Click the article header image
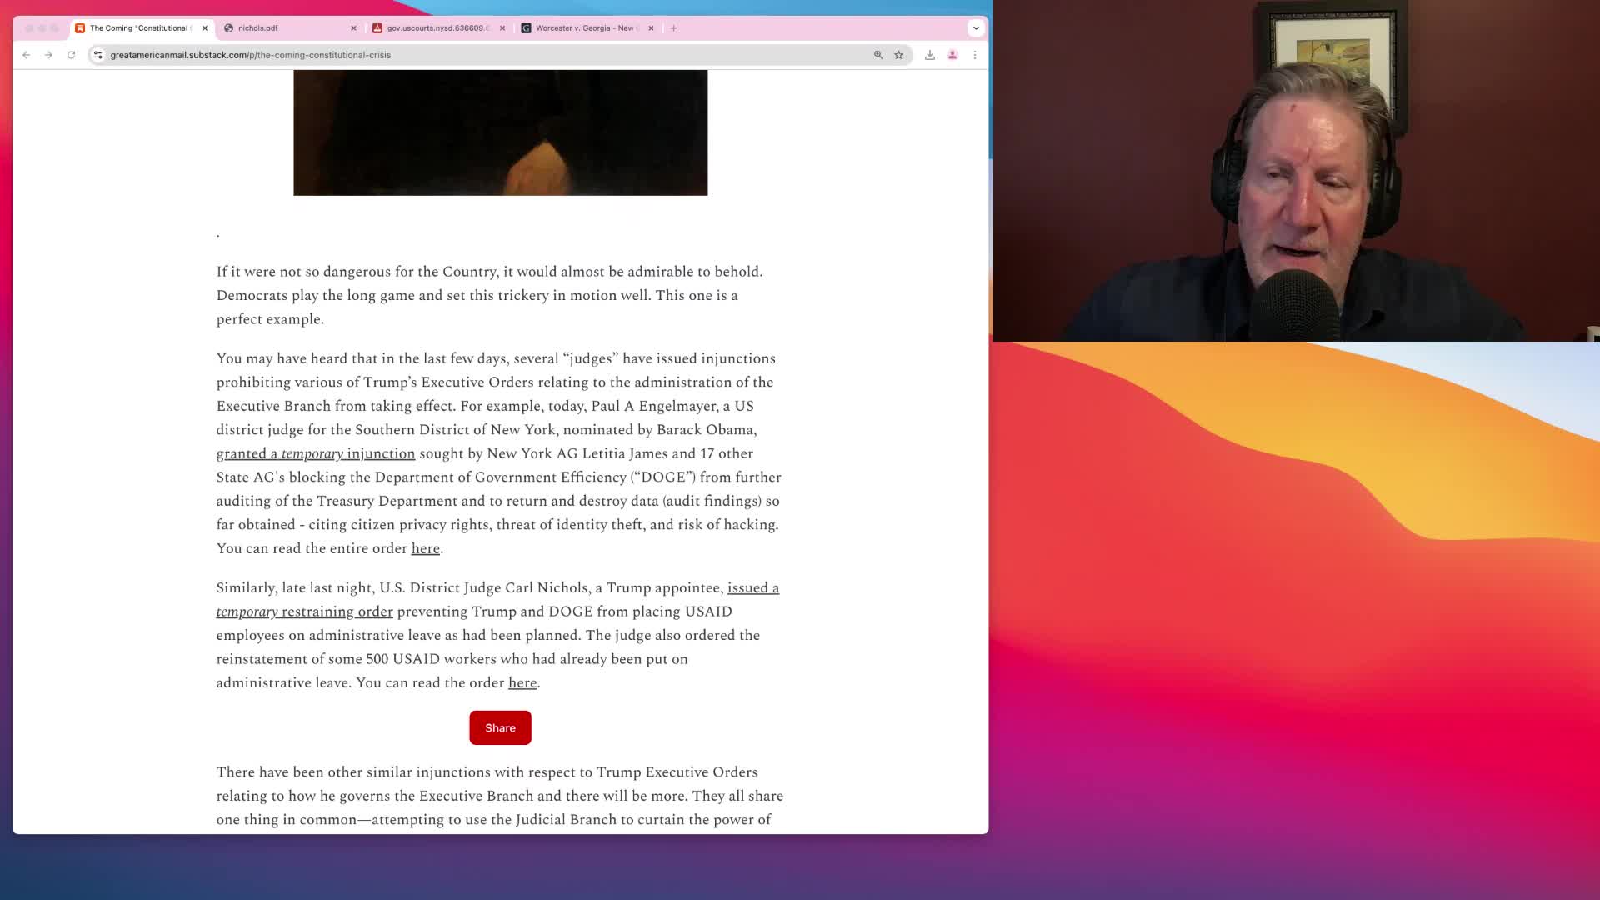 500,132
